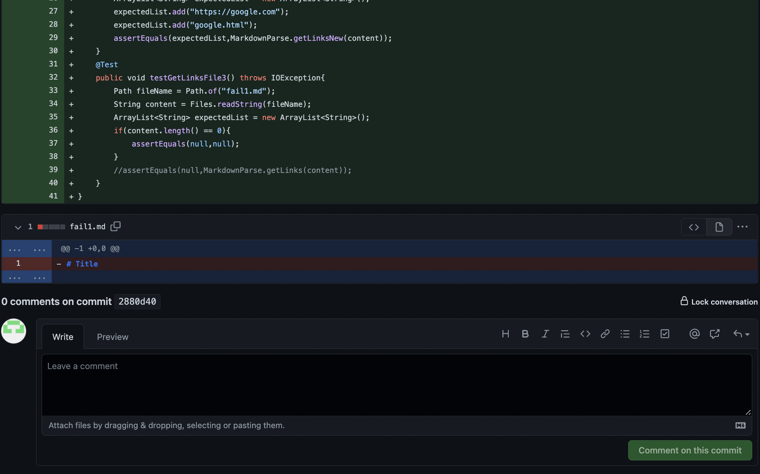Mention a user with @ icon
The image size is (760, 474).
click(x=694, y=334)
